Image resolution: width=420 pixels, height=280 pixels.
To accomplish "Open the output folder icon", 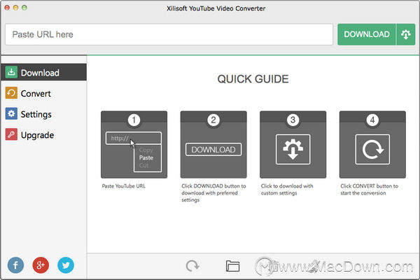I will 232,266.
